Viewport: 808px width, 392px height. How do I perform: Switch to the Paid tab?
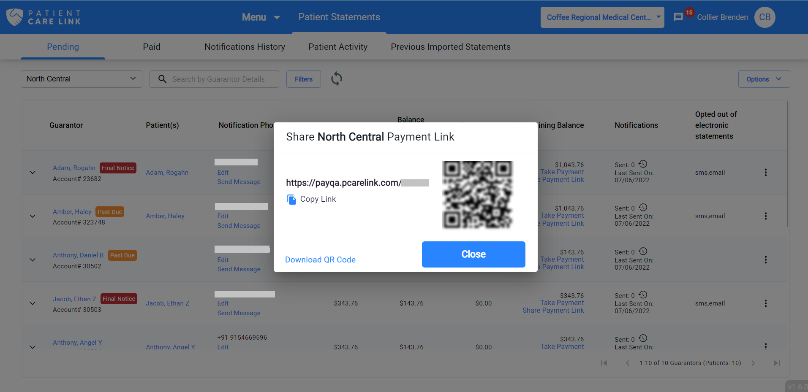[x=152, y=47]
